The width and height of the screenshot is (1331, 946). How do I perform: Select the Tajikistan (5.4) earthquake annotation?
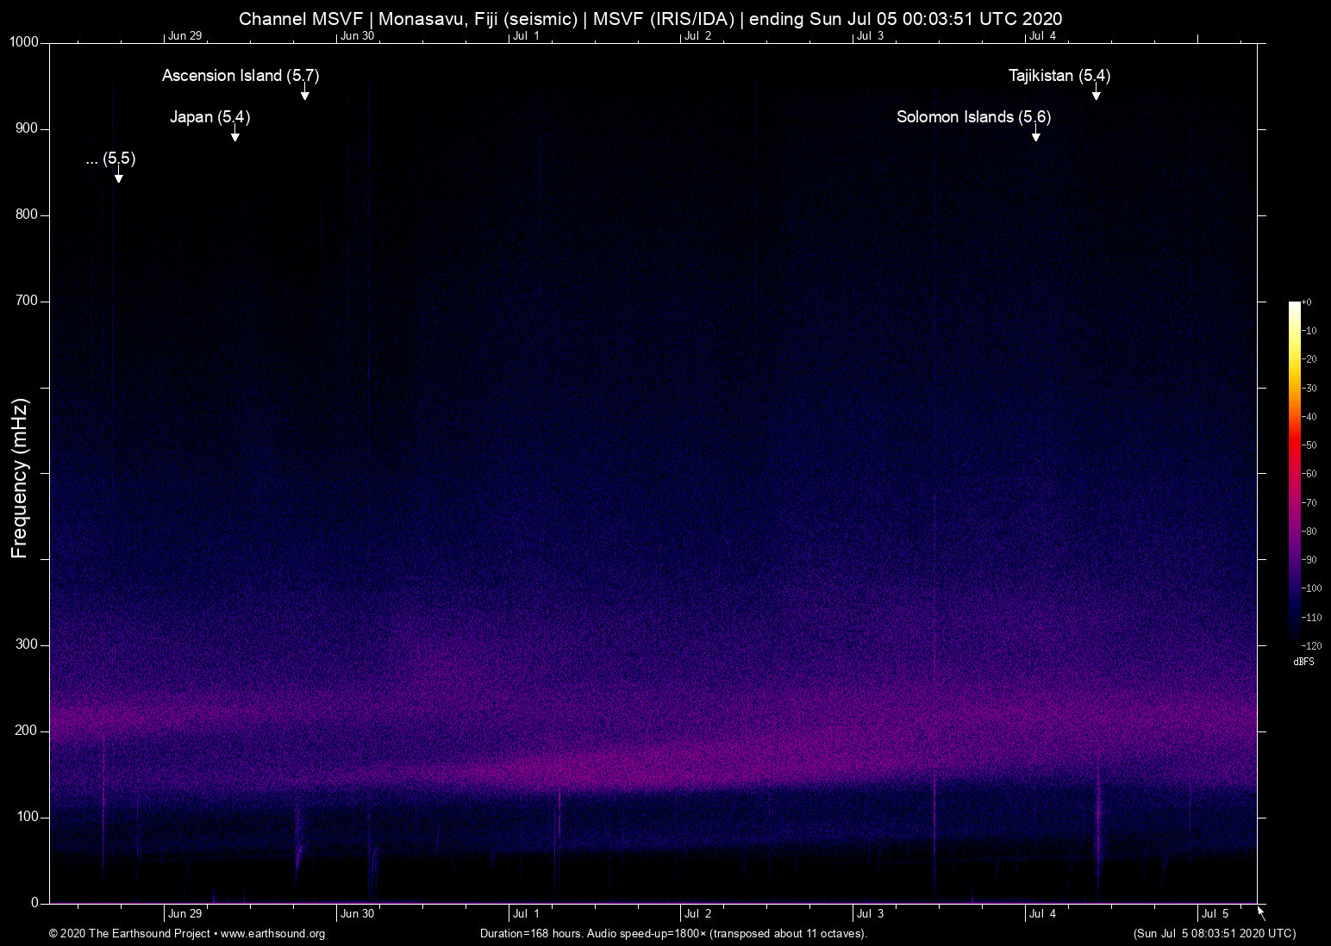[x=1059, y=76]
